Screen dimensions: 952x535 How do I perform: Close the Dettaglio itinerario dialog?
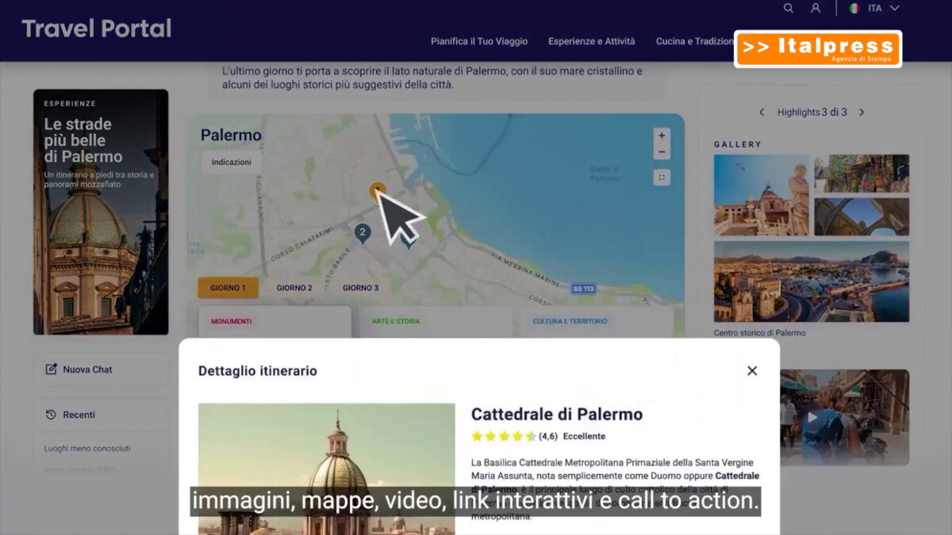[x=752, y=370]
